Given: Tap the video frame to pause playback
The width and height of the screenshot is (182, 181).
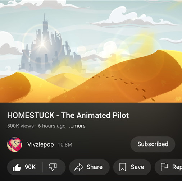Looking at the screenshot, I should coord(91,51).
